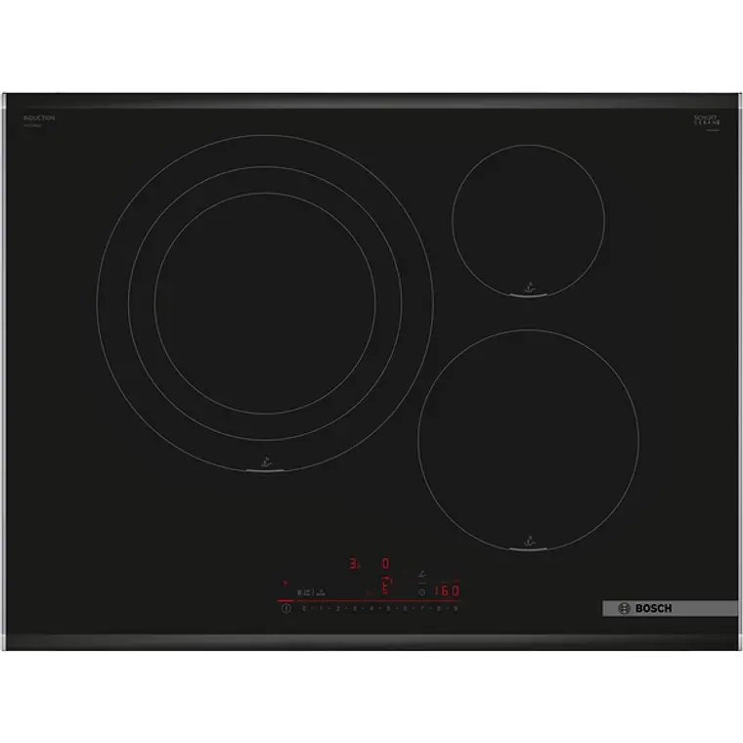The height and width of the screenshot is (743, 743).
Task: Select power level 8 on the slider
Action: coord(439,608)
